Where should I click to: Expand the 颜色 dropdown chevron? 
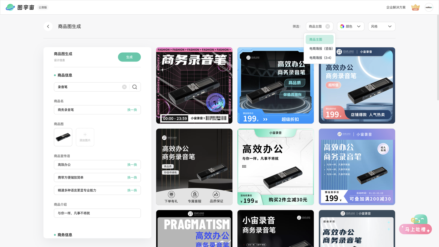point(359,26)
